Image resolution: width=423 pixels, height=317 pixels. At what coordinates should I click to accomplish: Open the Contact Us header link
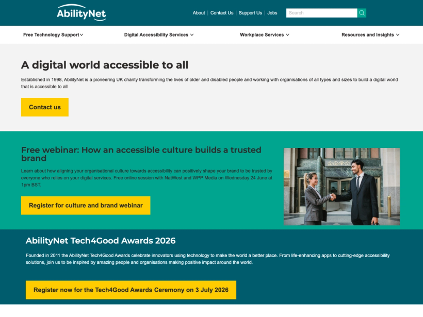pos(222,13)
